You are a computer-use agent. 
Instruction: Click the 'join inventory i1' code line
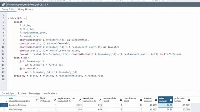[x=32, y=61]
